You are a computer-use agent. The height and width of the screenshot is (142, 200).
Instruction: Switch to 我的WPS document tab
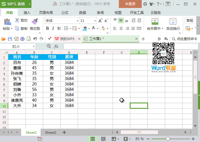(67, 39)
